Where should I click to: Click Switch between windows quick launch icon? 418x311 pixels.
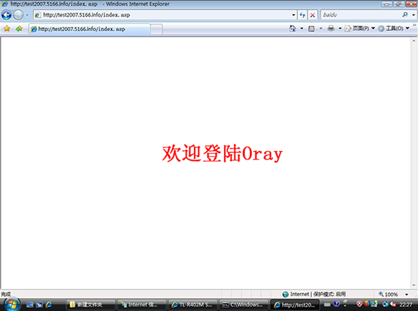[x=39, y=305]
